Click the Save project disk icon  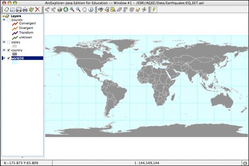pos(19,10)
